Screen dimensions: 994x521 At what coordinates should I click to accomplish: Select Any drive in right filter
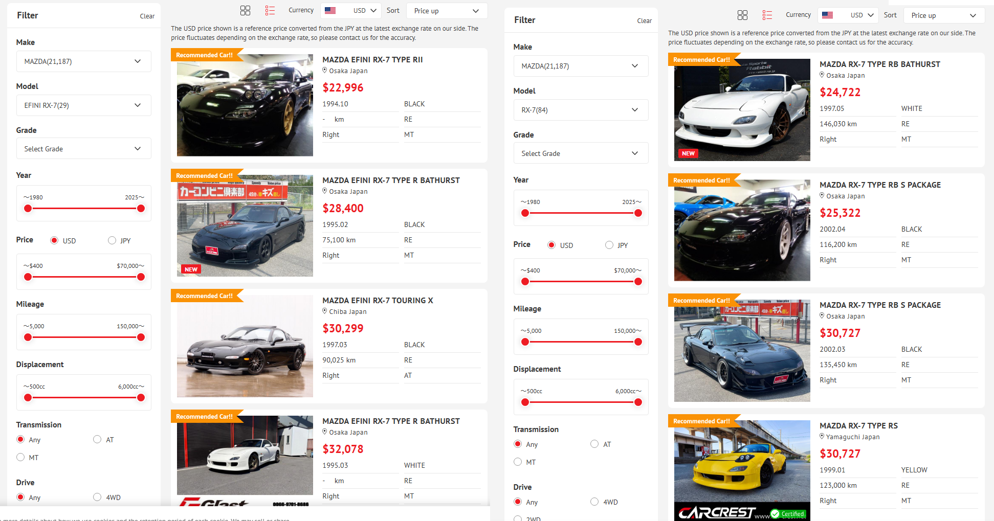(x=518, y=502)
